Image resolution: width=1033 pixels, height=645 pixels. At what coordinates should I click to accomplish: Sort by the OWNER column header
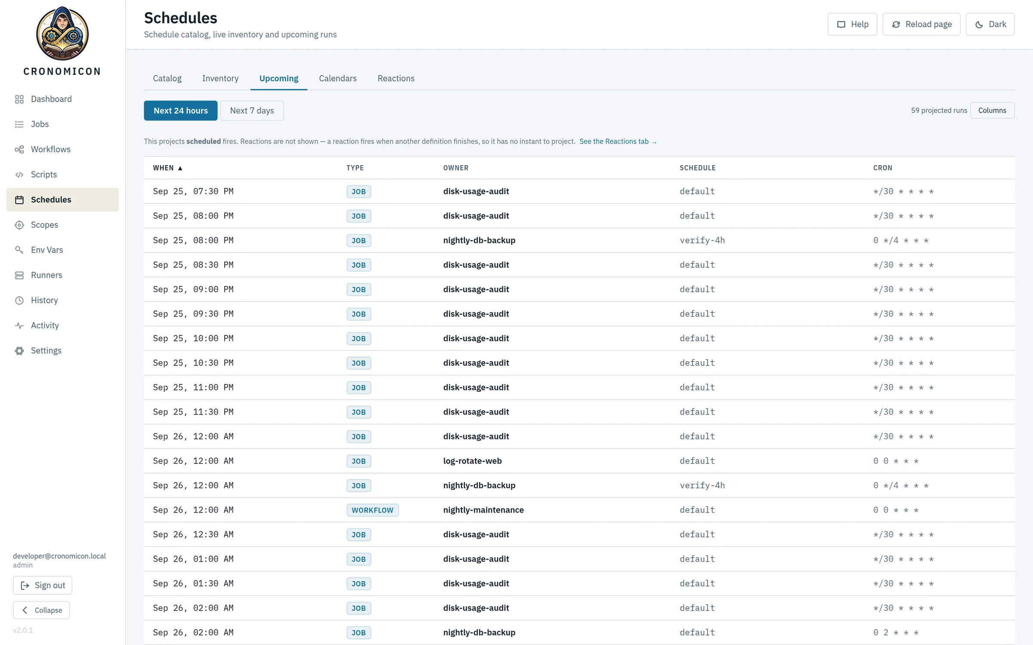tap(456, 168)
